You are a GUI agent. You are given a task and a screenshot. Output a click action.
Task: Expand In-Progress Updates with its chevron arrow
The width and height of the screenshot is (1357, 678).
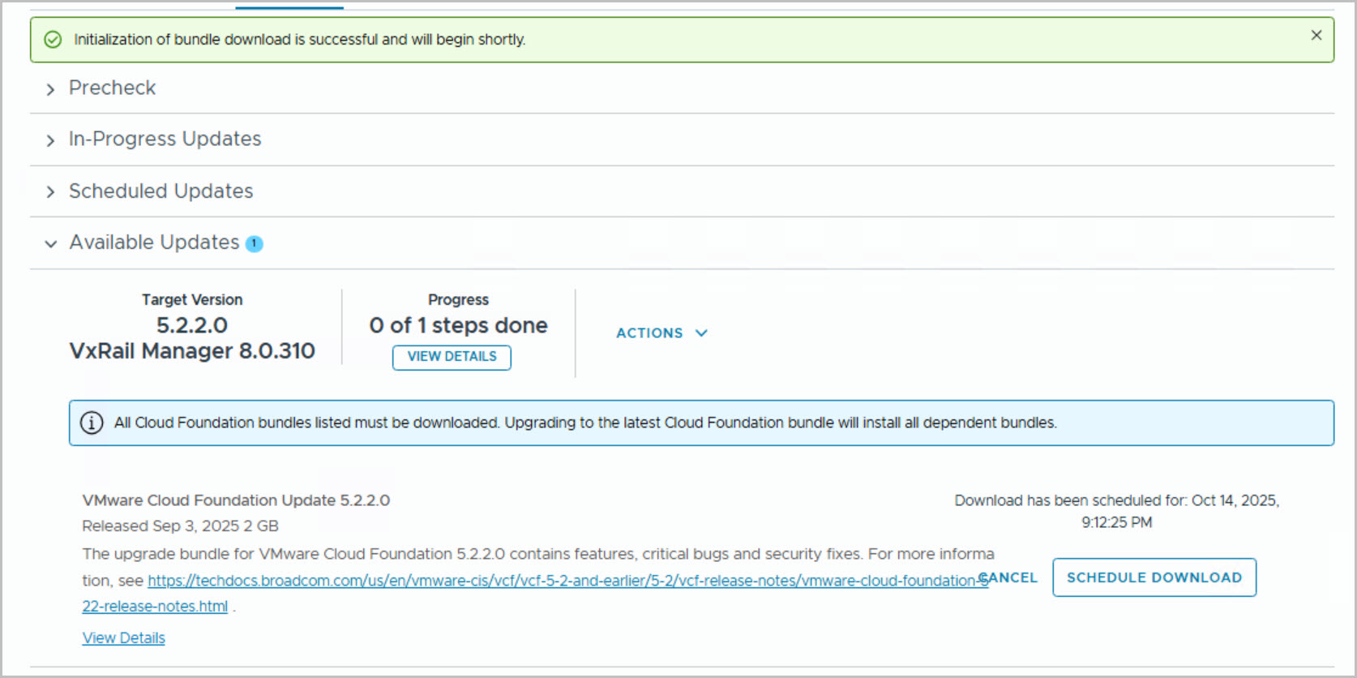click(50, 140)
